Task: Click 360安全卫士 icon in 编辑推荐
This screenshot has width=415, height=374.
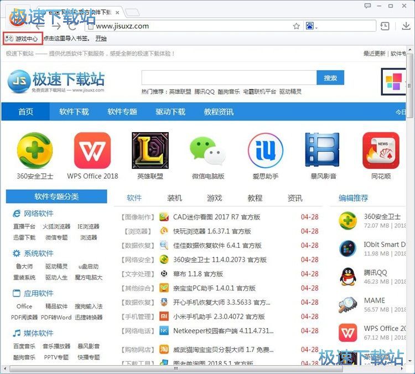Action: pyautogui.click(x=348, y=221)
